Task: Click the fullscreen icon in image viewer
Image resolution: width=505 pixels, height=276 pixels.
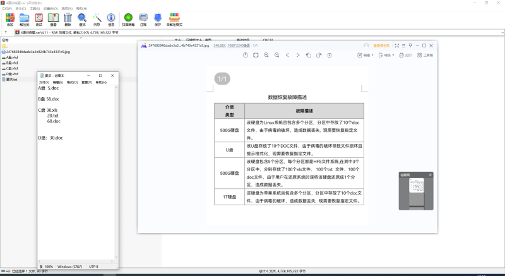Action: (x=397, y=45)
